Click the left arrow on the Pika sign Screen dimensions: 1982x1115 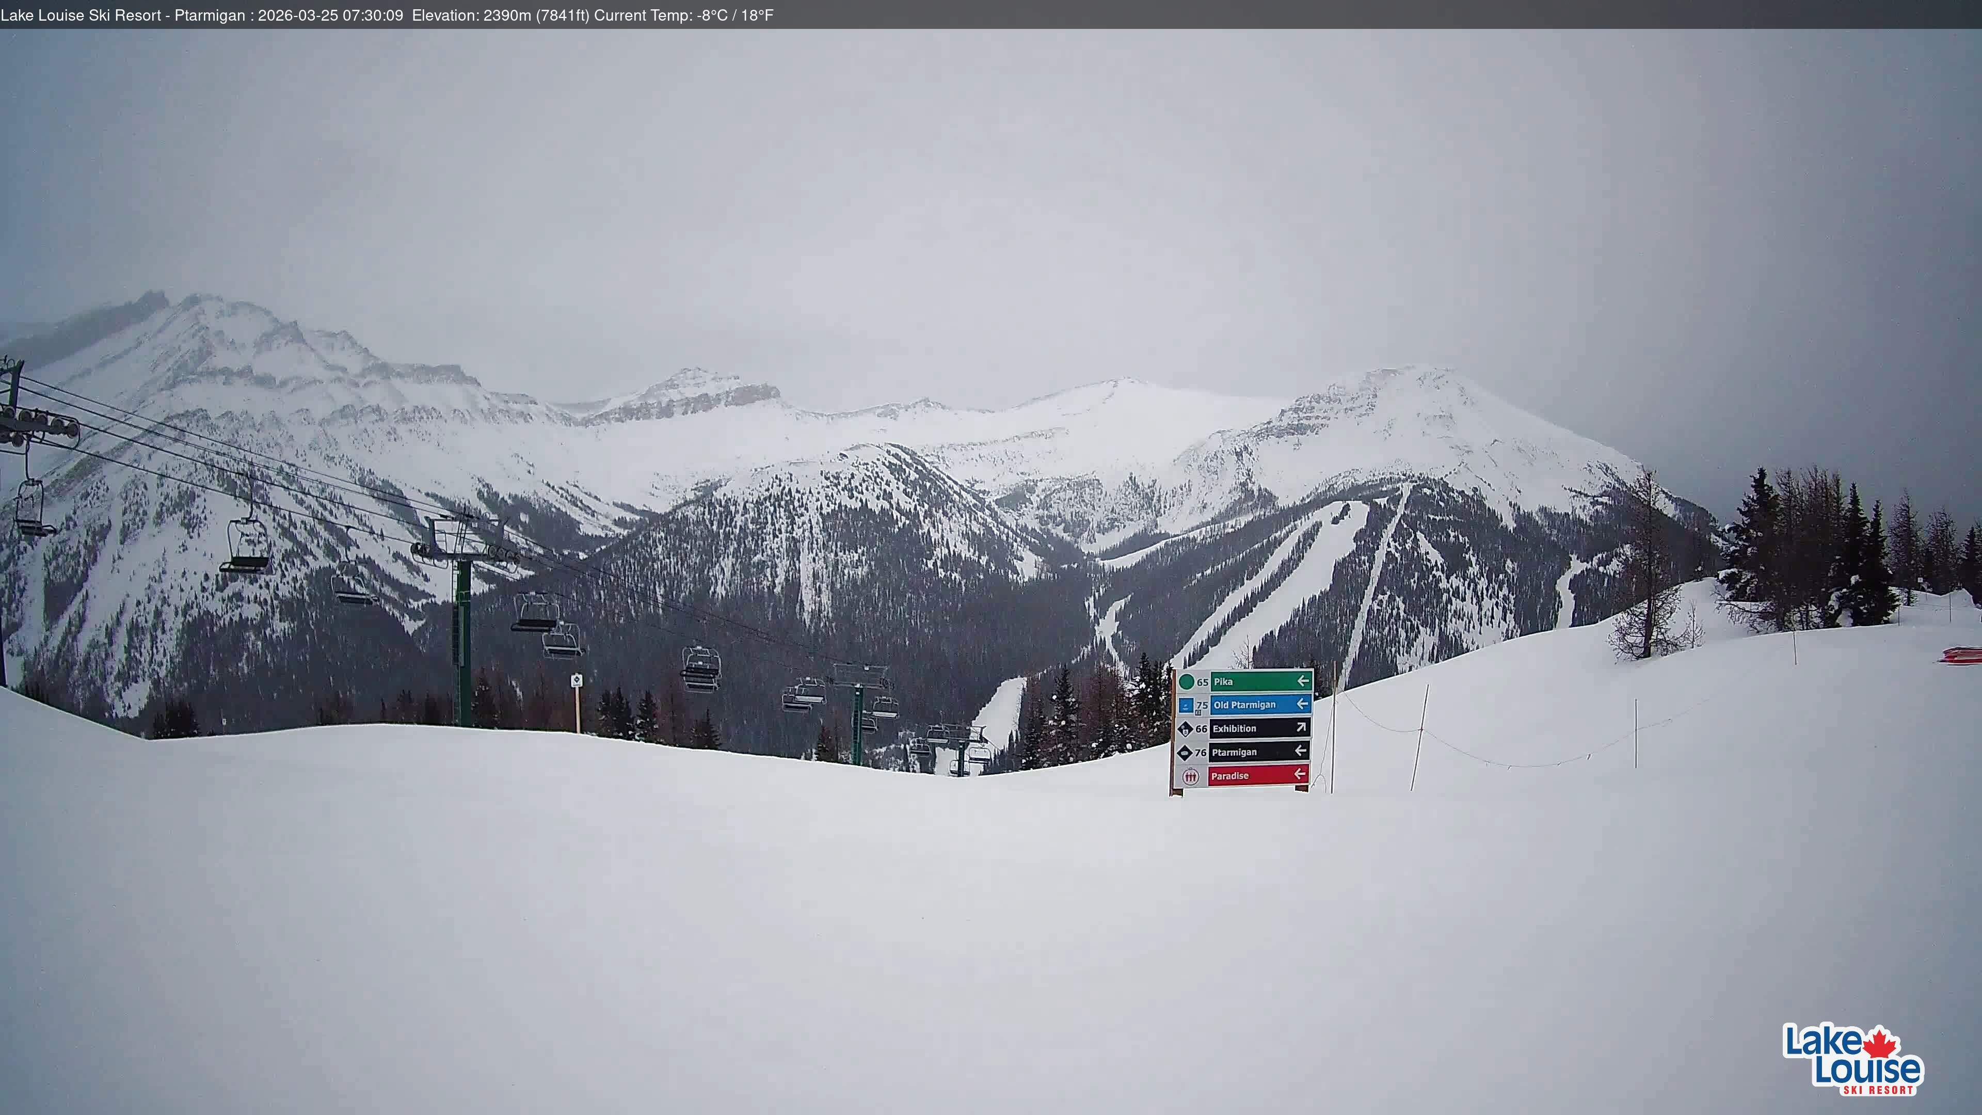(1303, 681)
